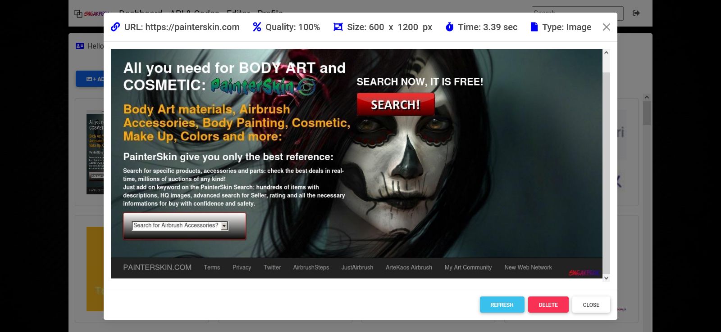Click the 'Time: 3.39 sec' text
Image resolution: width=721 pixels, height=332 pixels.
coord(488,27)
